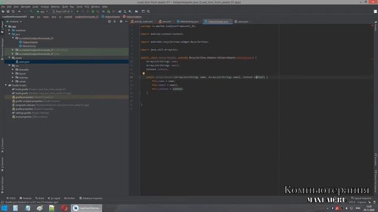Open the Android project view dropdown
The image size is (378, 212).
pos(14,21)
